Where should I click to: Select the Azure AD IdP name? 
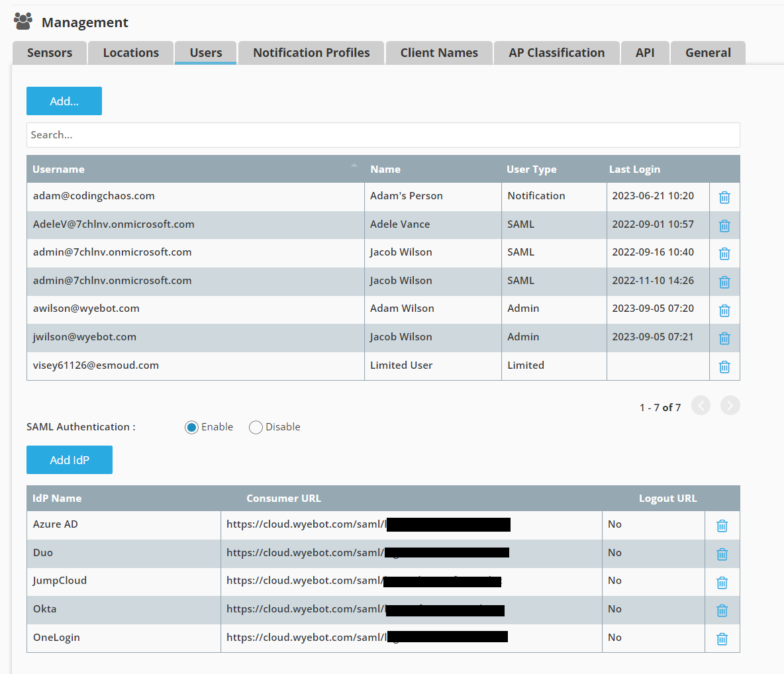[56, 524]
